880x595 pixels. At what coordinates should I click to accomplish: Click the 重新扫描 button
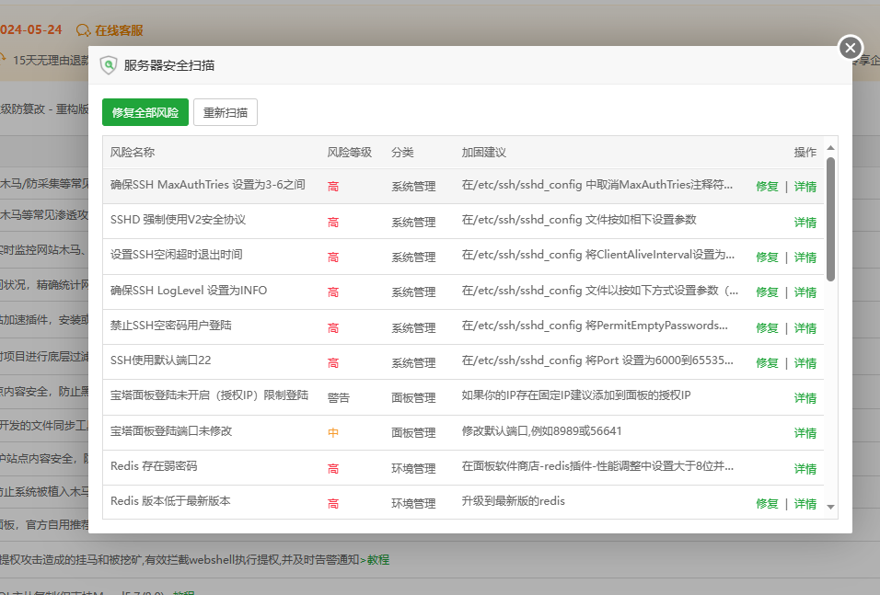pyautogui.click(x=226, y=112)
